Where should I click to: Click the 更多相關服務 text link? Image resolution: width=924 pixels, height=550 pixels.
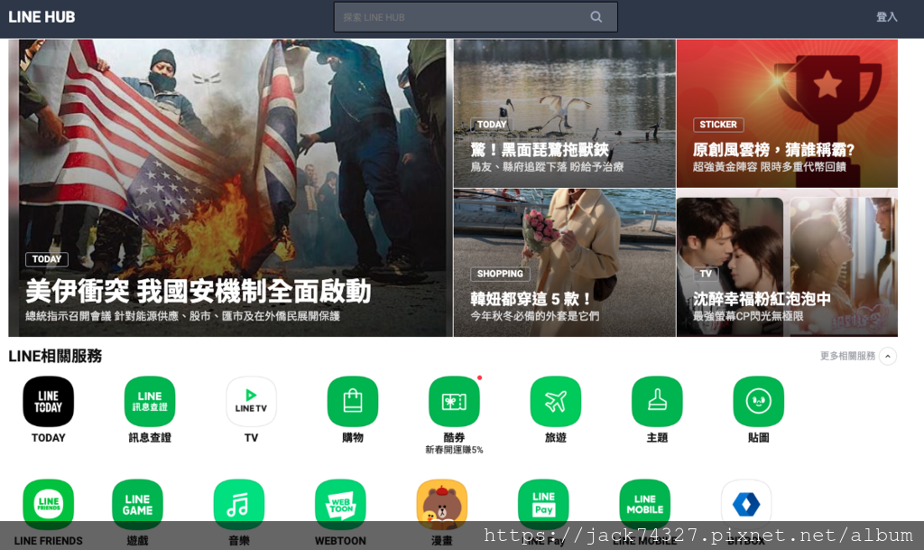pyautogui.click(x=847, y=356)
